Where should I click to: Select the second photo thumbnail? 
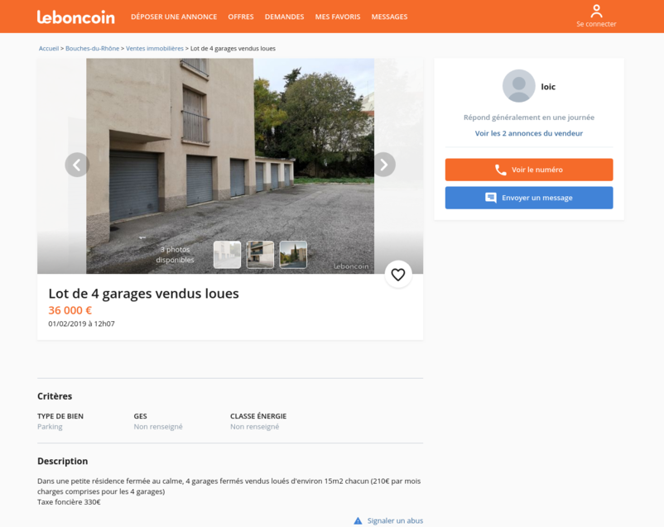(261, 255)
